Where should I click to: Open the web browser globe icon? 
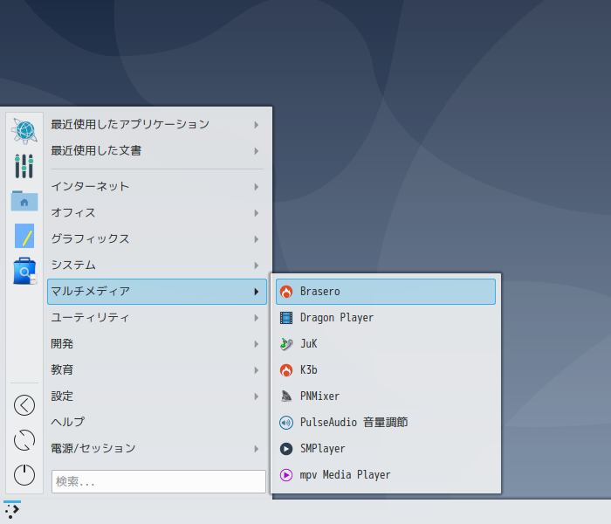24,131
